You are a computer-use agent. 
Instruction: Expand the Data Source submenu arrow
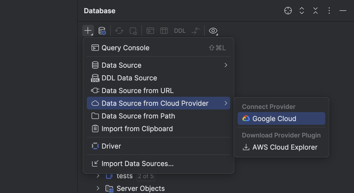tap(226, 65)
